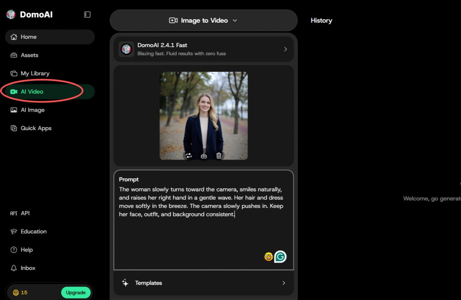Image resolution: width=461 pixels, height=300 pixels.
Task: Open Assets in the sidebar
Action: tap(50, 55)
